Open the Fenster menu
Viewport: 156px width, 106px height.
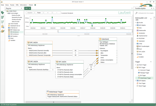pos(12,5)
